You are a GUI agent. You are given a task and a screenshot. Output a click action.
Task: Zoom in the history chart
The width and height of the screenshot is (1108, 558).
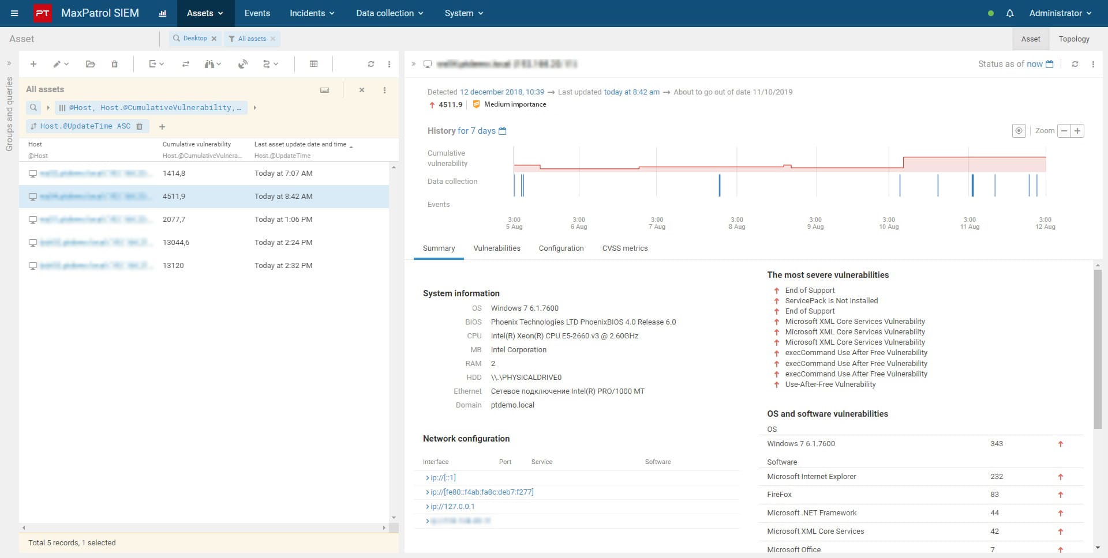[x=1077, y=131]
